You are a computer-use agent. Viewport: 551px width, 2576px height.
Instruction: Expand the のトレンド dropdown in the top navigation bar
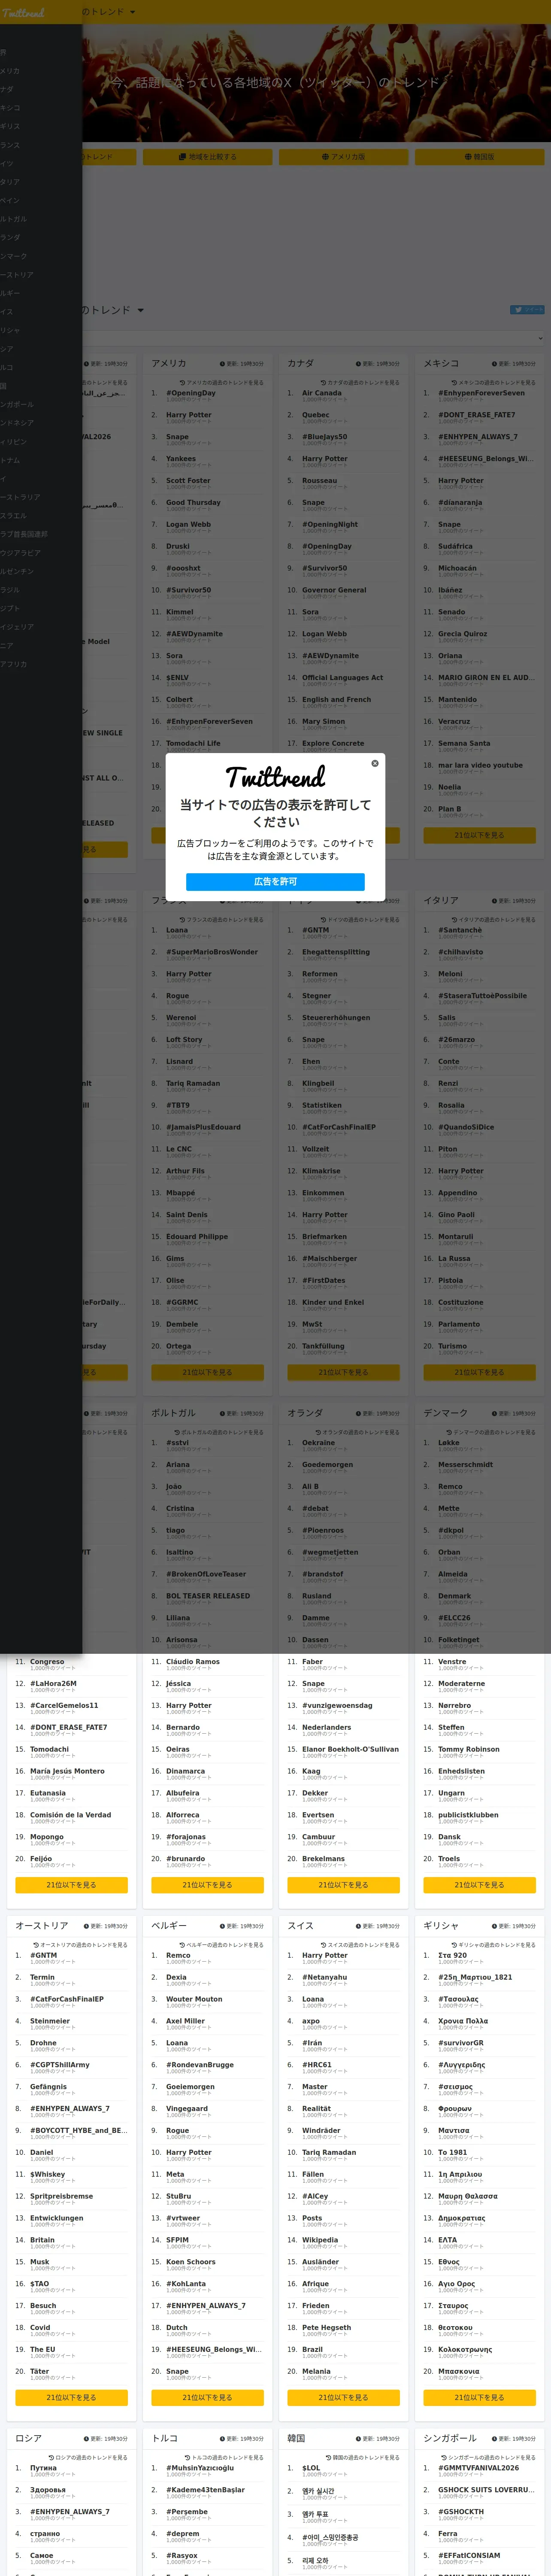[108, 12]
